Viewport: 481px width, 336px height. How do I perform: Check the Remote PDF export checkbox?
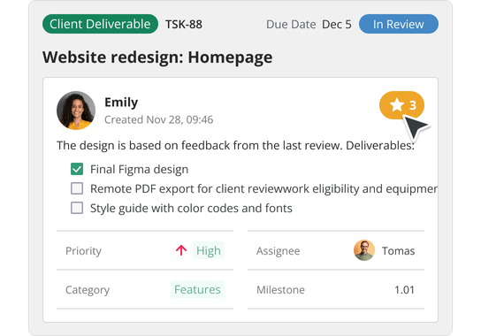[77, 188]
